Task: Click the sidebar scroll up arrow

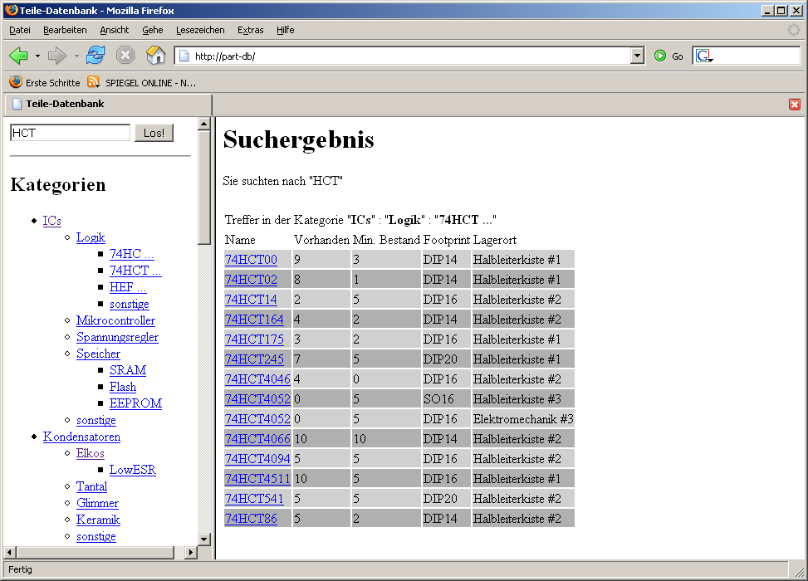Action: coord(204,124)
